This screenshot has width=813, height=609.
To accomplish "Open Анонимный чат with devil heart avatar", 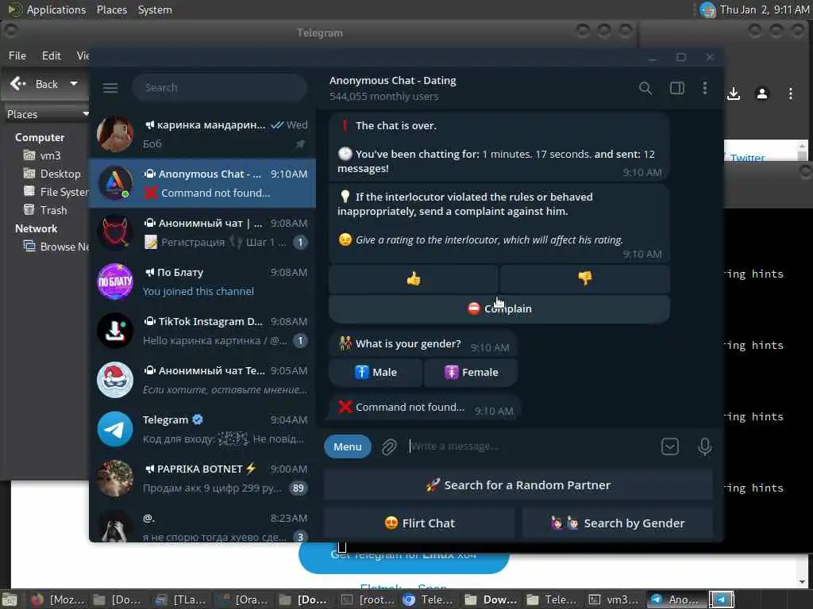I will point(202,232).
